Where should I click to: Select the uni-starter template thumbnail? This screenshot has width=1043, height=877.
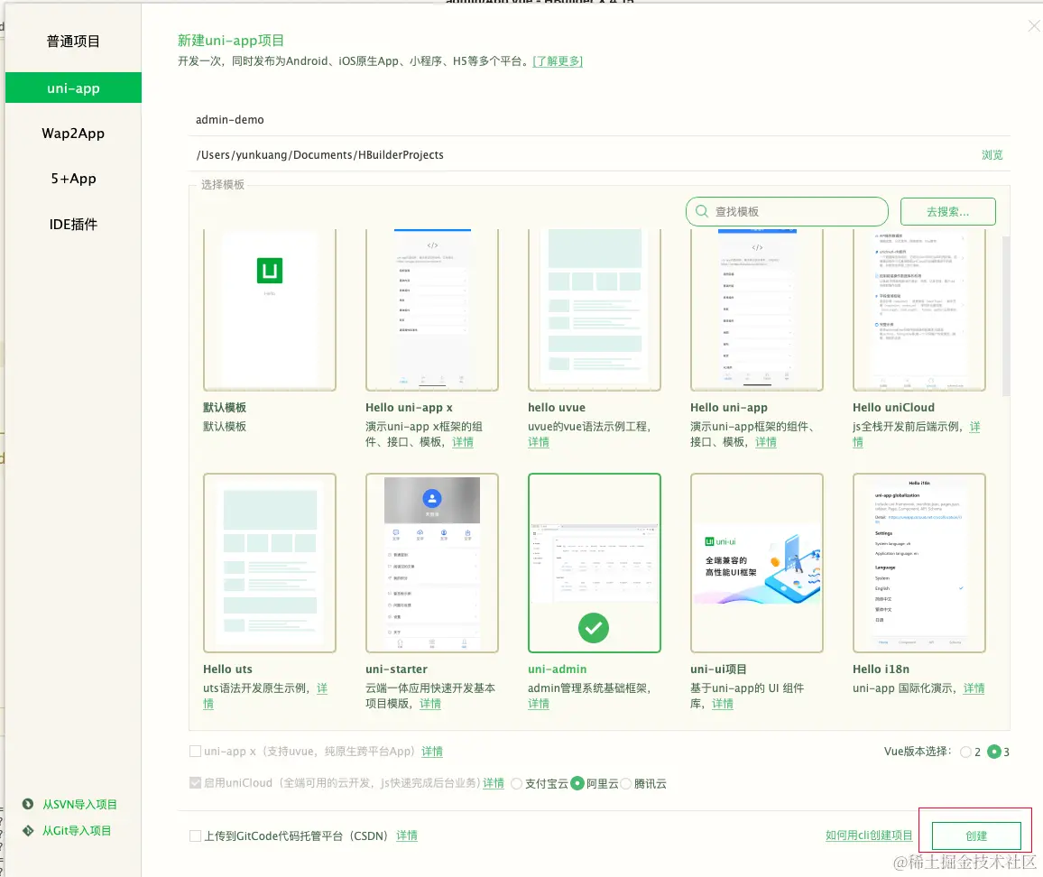click(x=431, y=563)
